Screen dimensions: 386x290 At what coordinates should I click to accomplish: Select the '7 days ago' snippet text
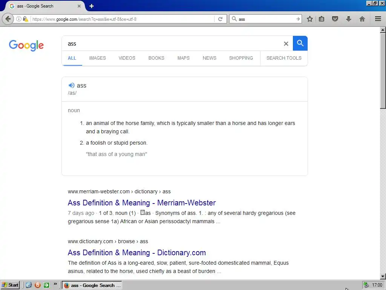81,213
